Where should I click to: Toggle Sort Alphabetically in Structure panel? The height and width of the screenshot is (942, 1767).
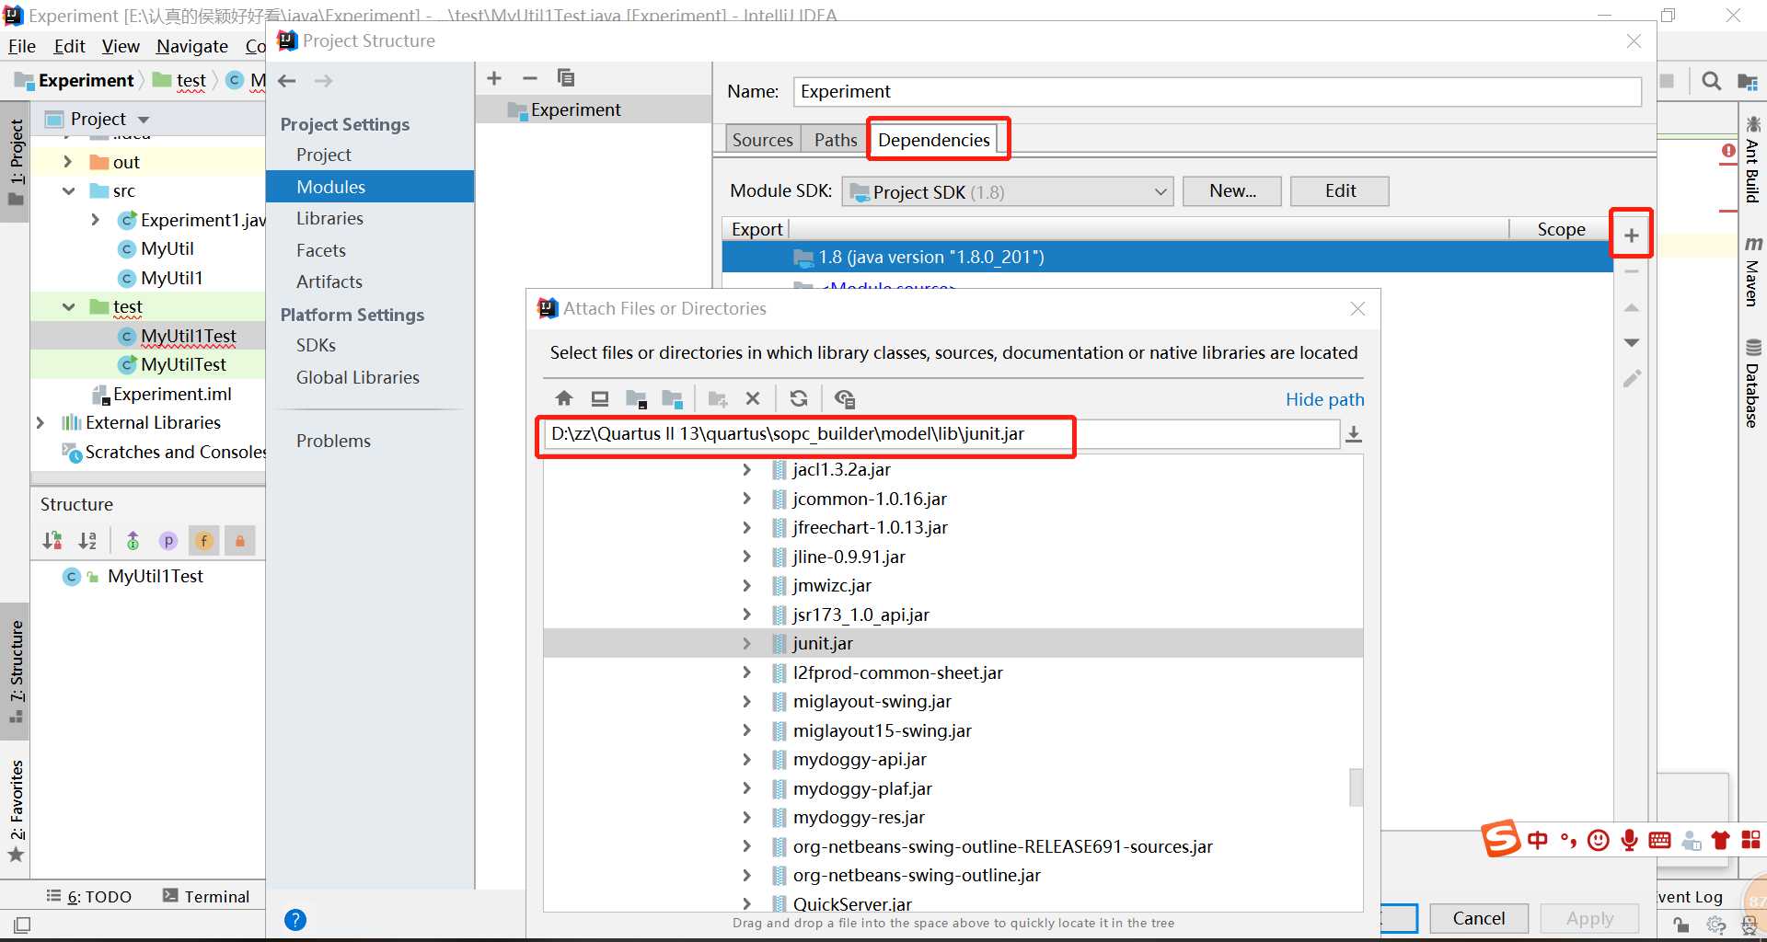87,541
